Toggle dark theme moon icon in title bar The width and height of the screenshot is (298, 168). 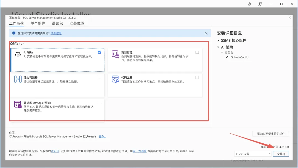(x=249, y=4)
